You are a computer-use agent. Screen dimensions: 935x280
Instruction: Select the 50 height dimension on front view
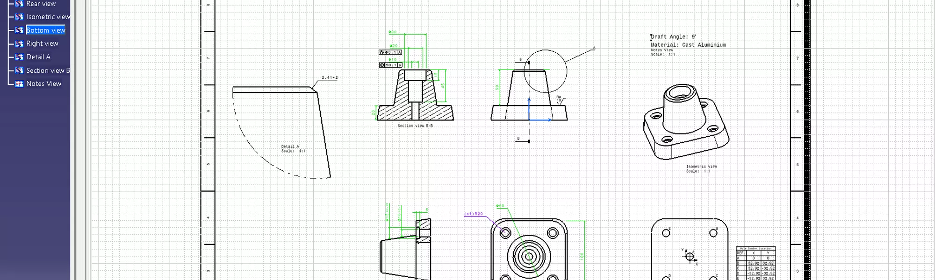point(497,87)
